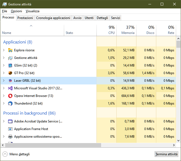Sort processes by Disco column
The height and width of the screenshot is (161, 181).
coord(146,30)
